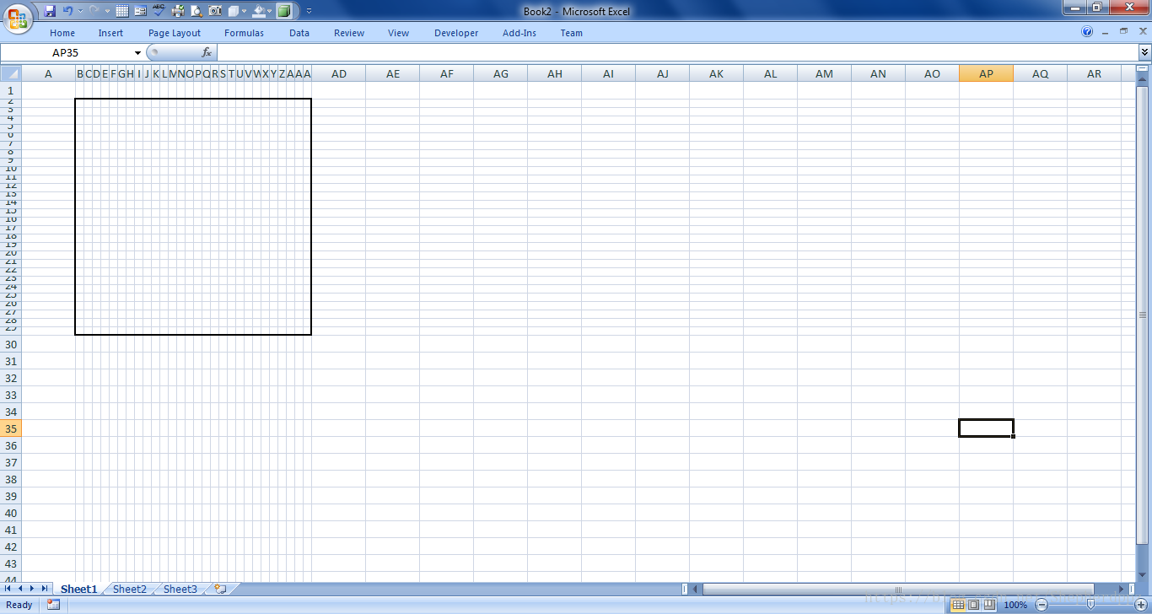Open the Office Button menu
Viewport: 1152px width, 614px height.
coord(17,17)
